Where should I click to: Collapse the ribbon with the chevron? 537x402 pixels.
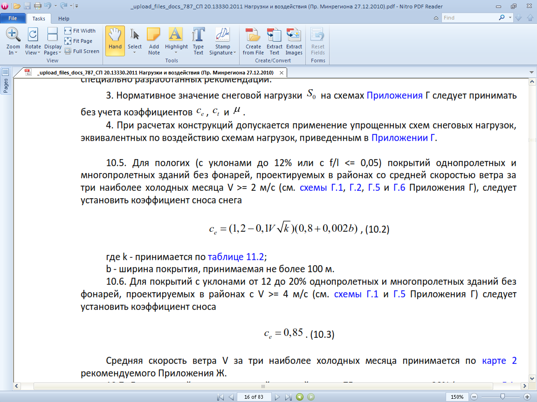tap(436, 18)
